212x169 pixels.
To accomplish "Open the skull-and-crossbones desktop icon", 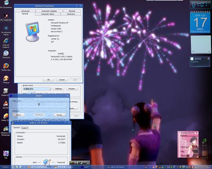I will tap(6, 92).
